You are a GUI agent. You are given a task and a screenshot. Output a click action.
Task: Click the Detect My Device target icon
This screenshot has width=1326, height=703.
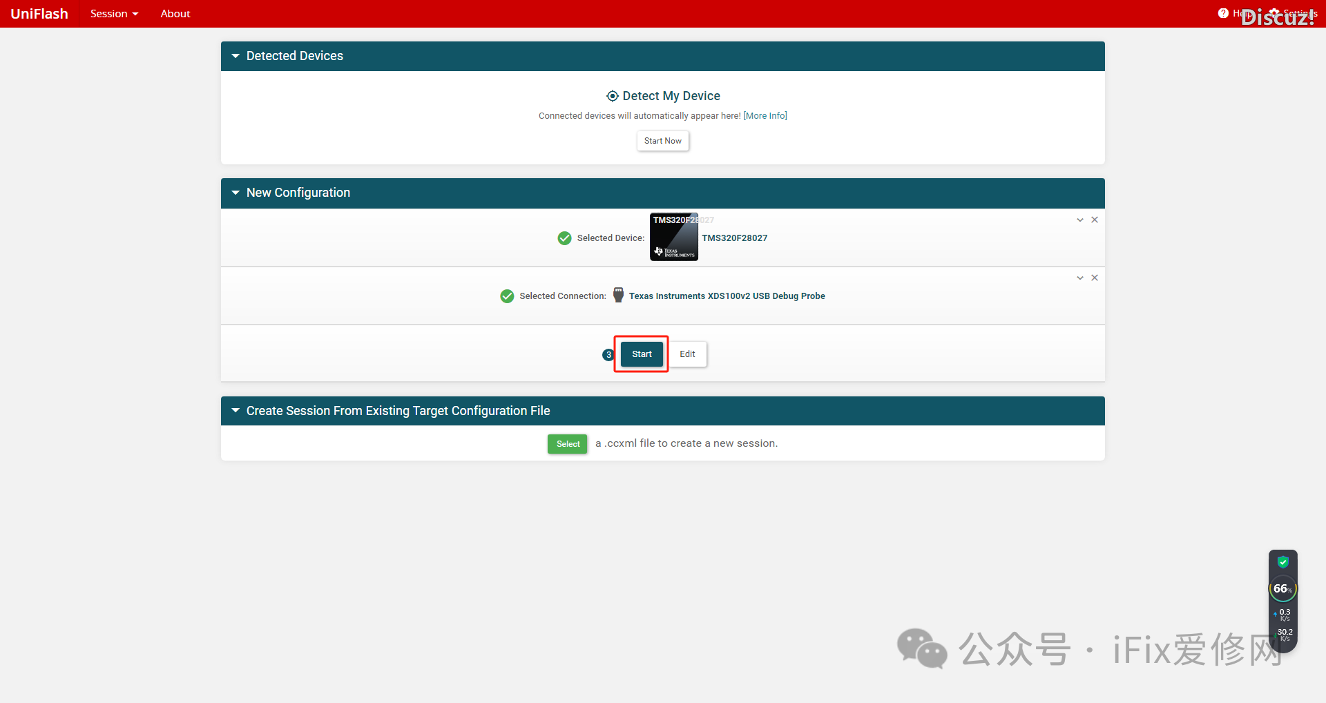tap(612, 96)
